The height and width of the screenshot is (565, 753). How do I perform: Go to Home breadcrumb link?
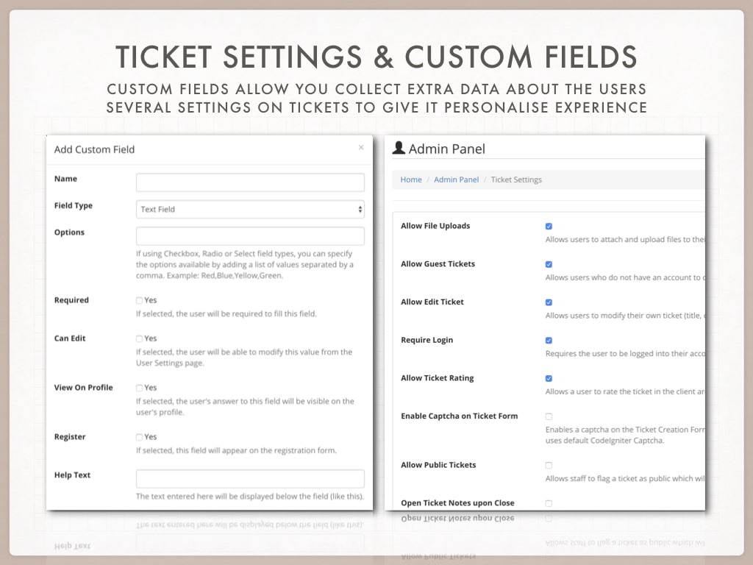coord(411,180)
